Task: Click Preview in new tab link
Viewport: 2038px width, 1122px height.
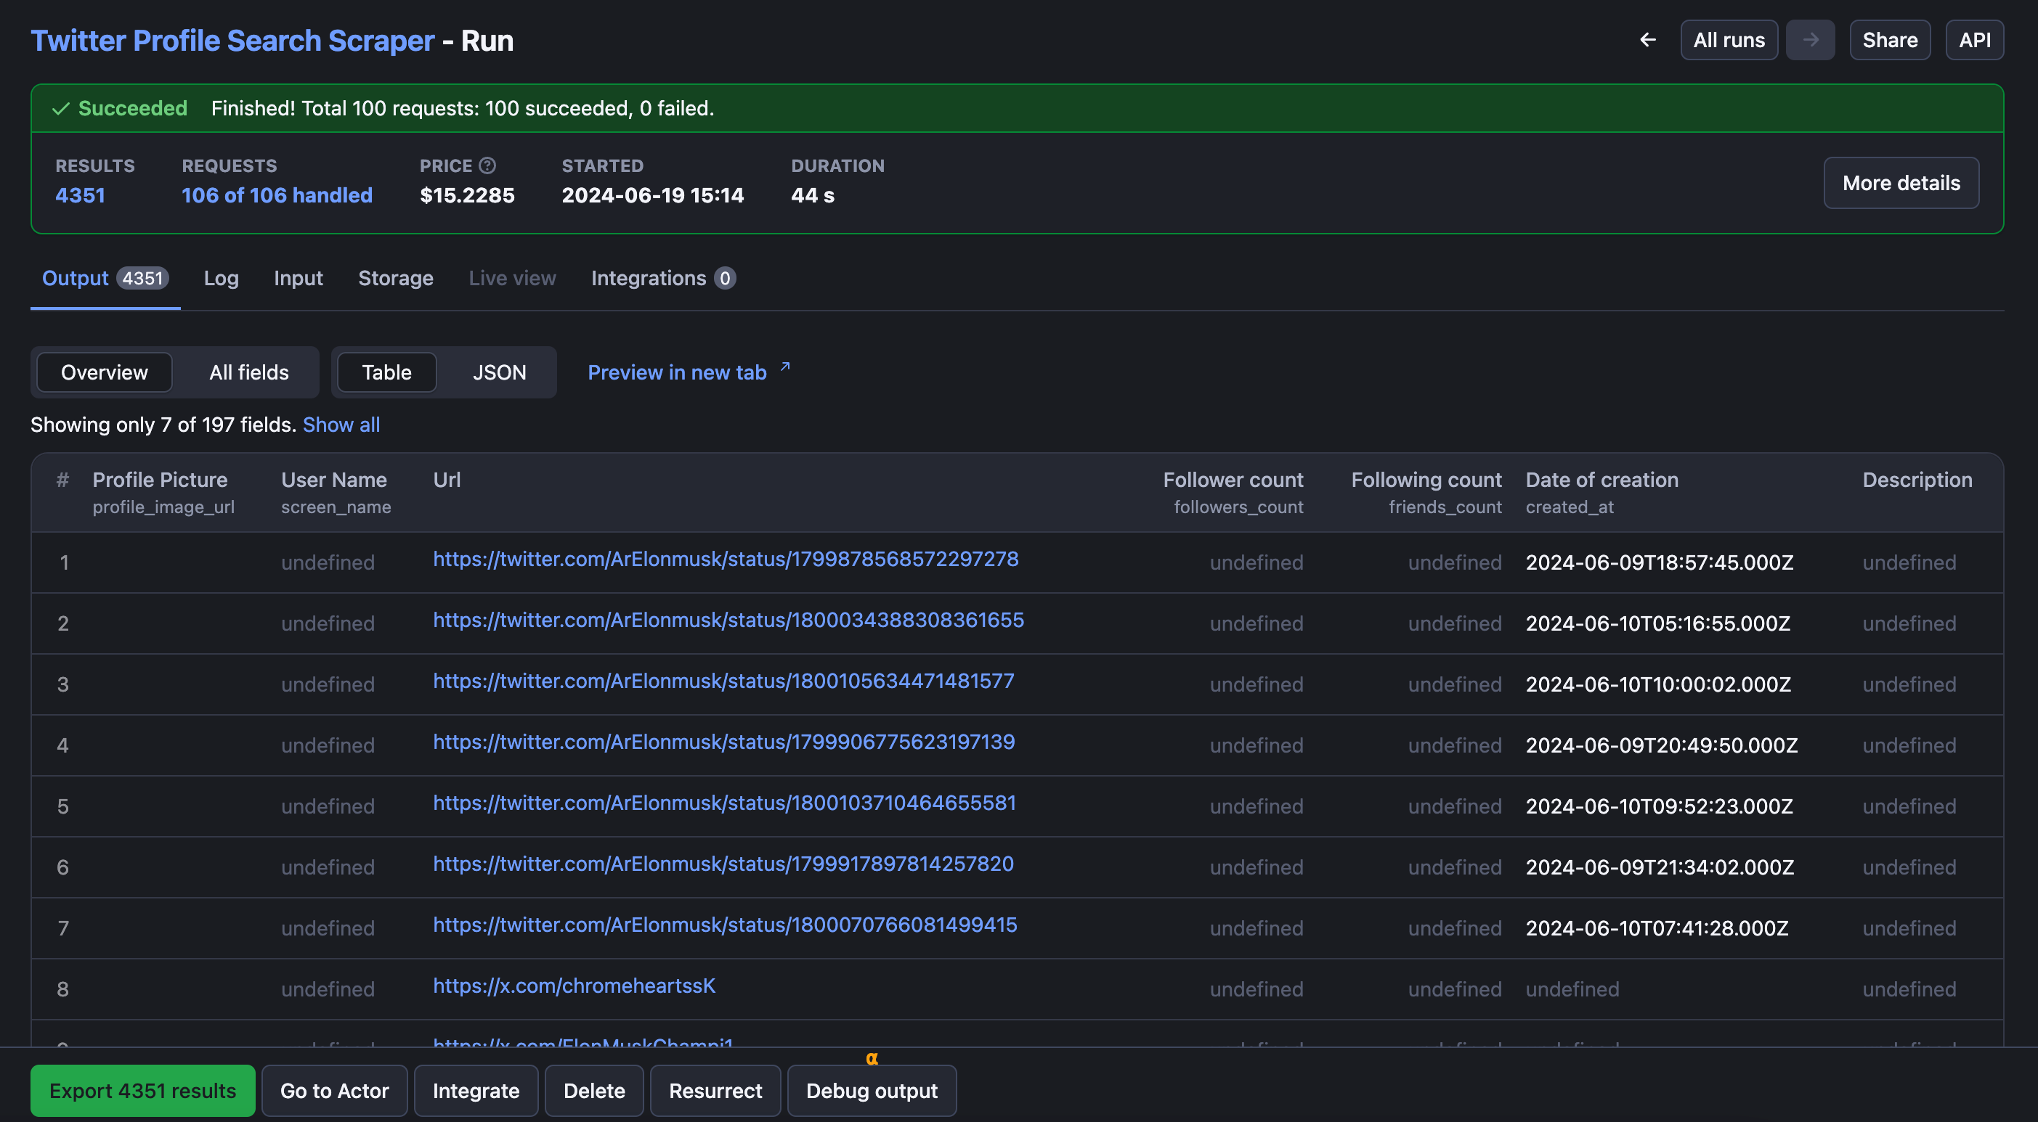Action: pos(676,372)
